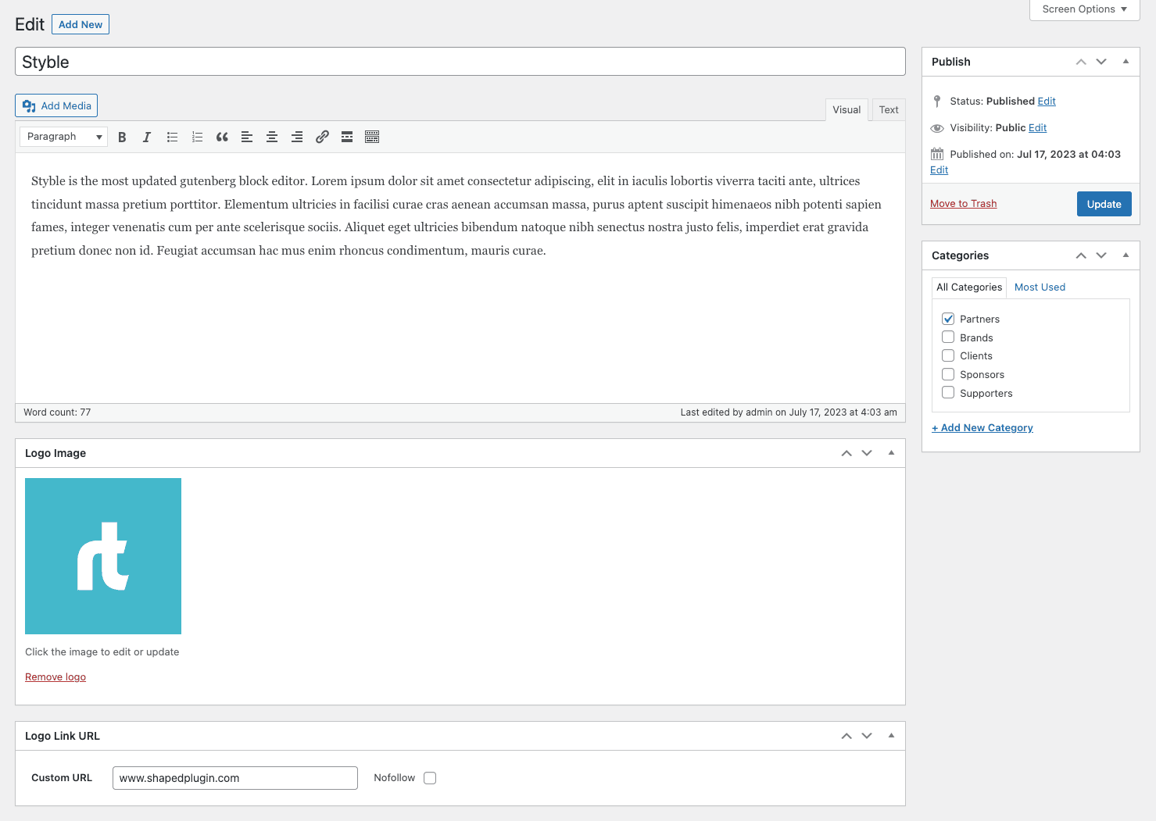Open the Most Used categories tab
Screen dimensions: 1156x821
tap(1040, 287)
